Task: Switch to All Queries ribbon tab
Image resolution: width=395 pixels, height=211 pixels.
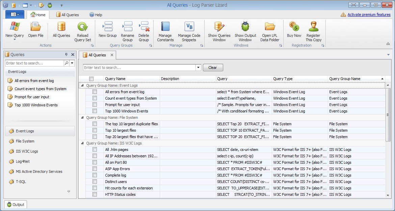Action: point(68,15)
